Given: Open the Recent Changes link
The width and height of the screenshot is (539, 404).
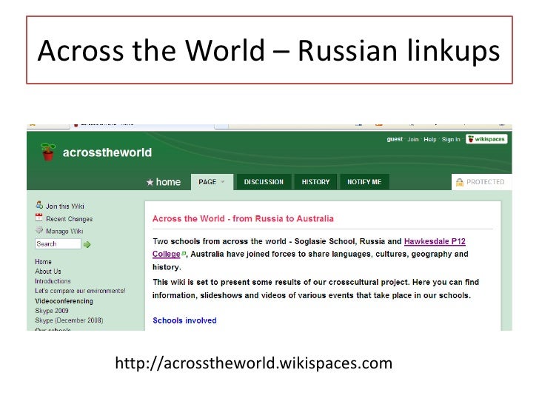Looking at the screenshot, I should [x=69, y=219].
